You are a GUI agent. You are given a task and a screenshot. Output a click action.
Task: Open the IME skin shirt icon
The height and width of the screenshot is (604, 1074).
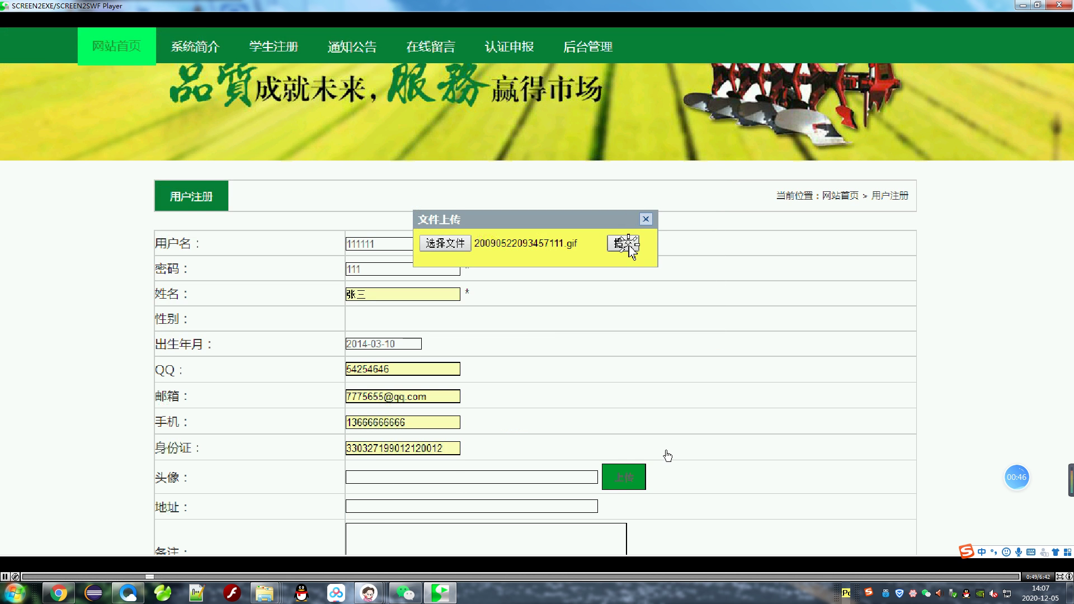[x=1056, y=552]
